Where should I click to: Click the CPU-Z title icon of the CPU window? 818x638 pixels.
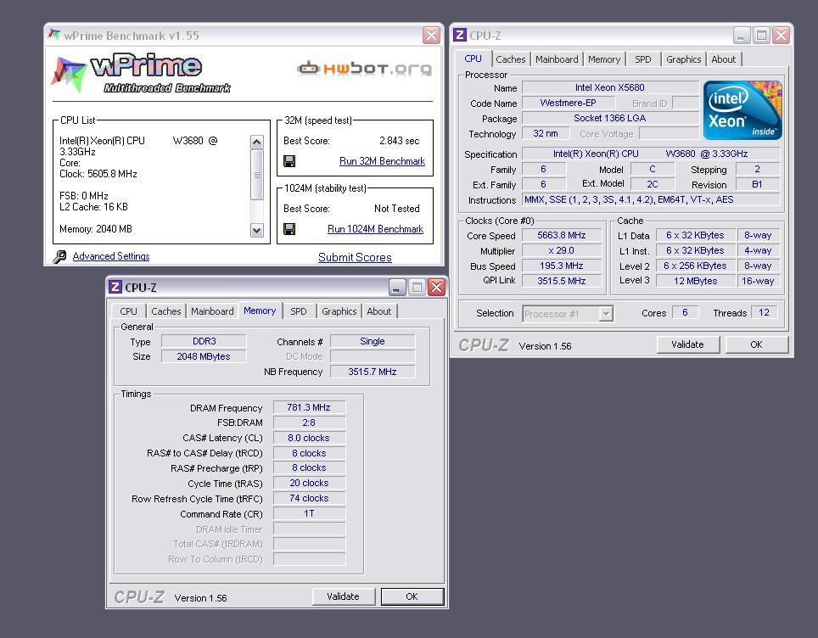460,35
